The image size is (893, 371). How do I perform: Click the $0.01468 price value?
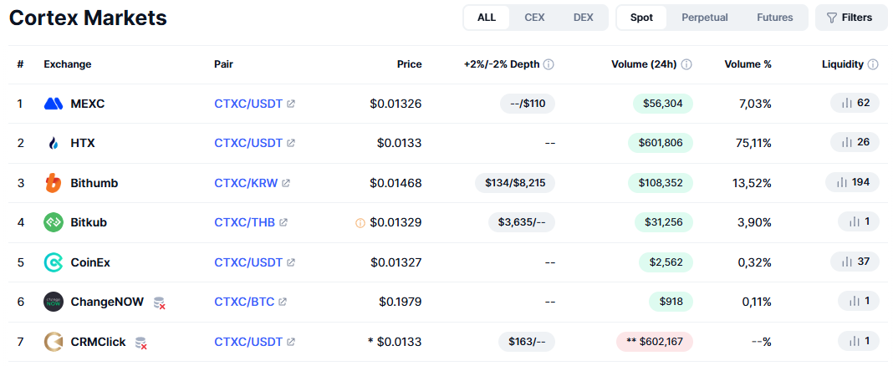click(x=395, y=183)
